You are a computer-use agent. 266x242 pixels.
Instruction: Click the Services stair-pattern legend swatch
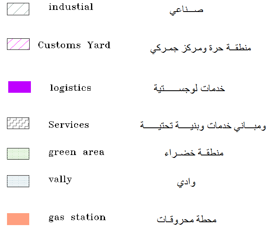pos(18,123)
